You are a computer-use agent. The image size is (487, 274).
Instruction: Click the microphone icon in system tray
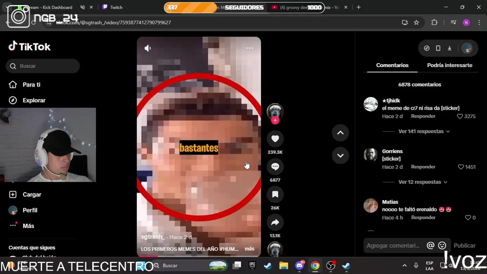(x=416, y=265)
